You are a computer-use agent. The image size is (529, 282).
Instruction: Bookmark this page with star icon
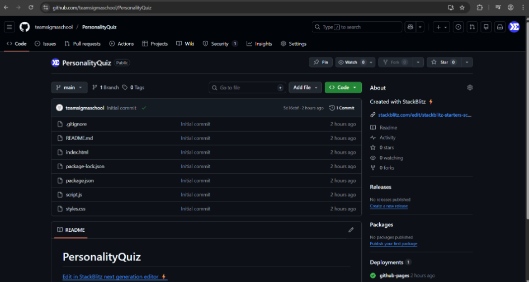[x=462, y=7]
